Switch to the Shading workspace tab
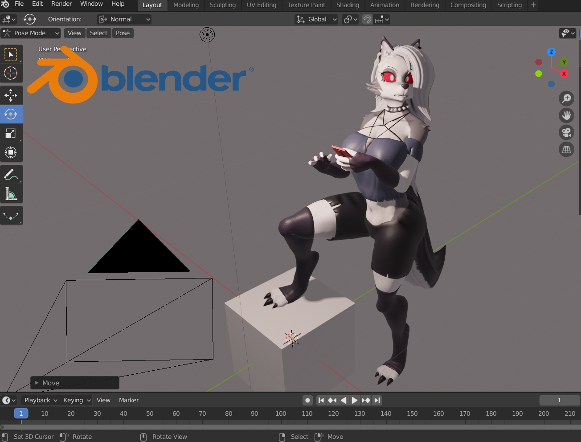 (x=348, y=5)
